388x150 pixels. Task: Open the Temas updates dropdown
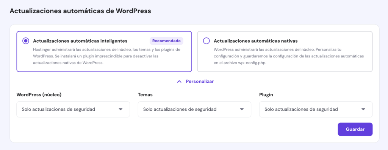coord(194,109)
